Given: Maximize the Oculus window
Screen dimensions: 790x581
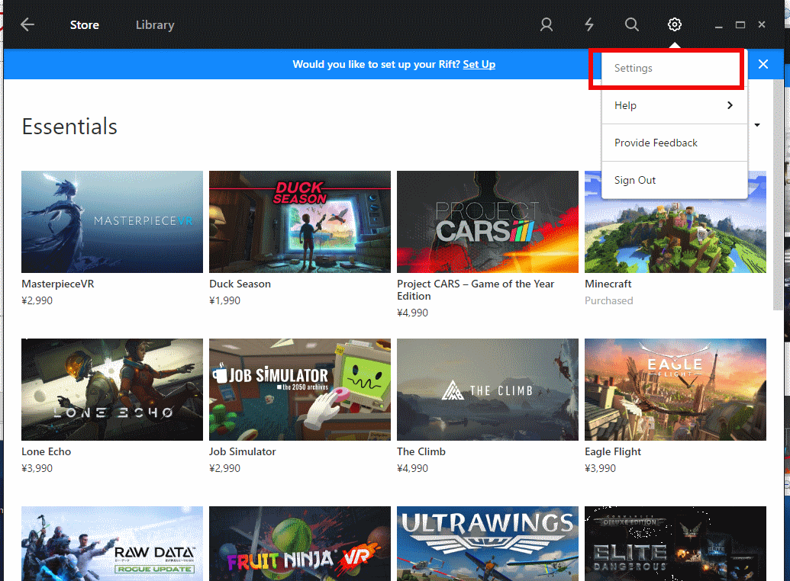Looking at the screenshot, I should [740, 24].
